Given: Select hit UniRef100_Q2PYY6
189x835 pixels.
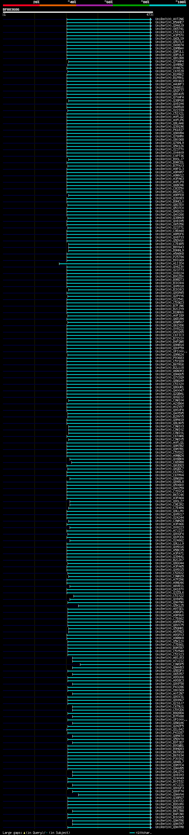Looking at the screenshot, I should click(169, 296).
